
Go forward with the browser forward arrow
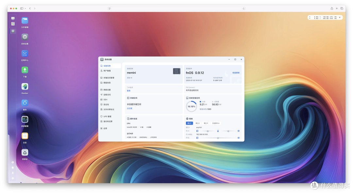pos(34,8)
